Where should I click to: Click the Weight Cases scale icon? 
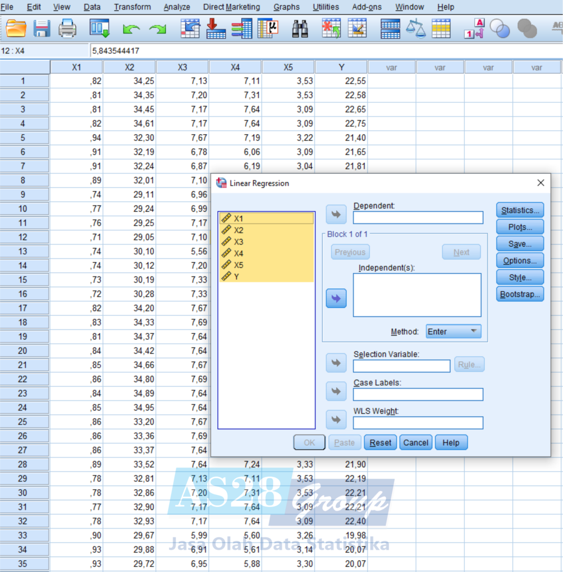tap(415, 28)
